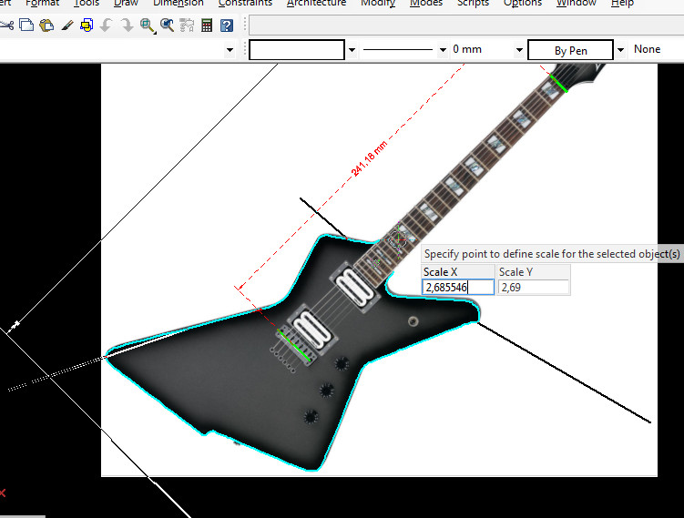Click the white pen color swatch box

[297, 50]
